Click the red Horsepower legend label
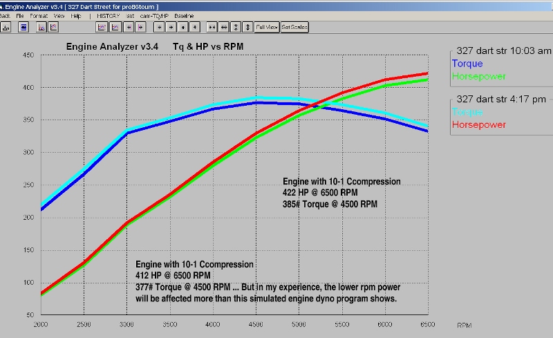The height and width of the screenshot is (338, 553). [478, 124]
